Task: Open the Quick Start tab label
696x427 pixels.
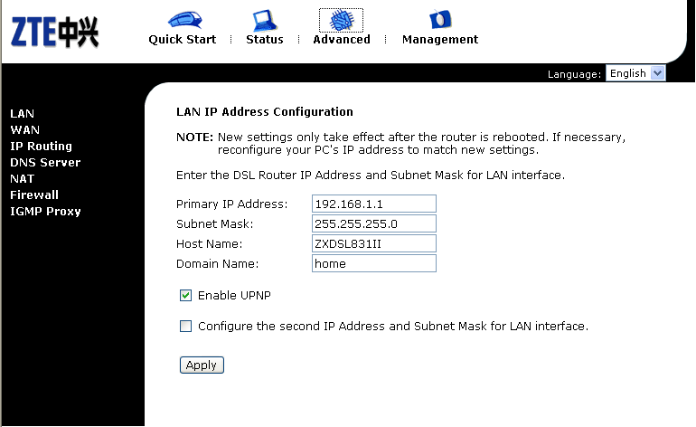Action: [183, 40]
